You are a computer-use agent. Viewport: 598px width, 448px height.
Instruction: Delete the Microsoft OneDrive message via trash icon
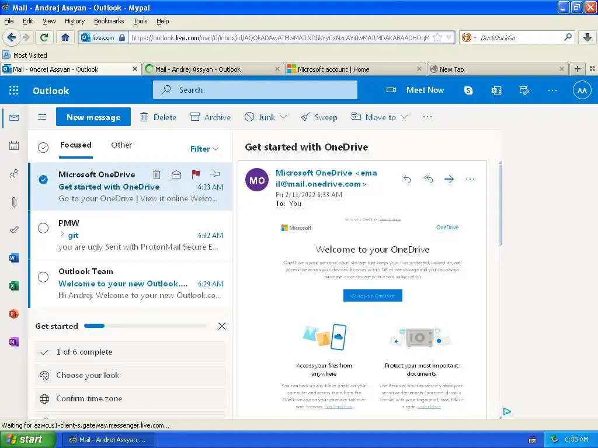(x=157, y=174)
